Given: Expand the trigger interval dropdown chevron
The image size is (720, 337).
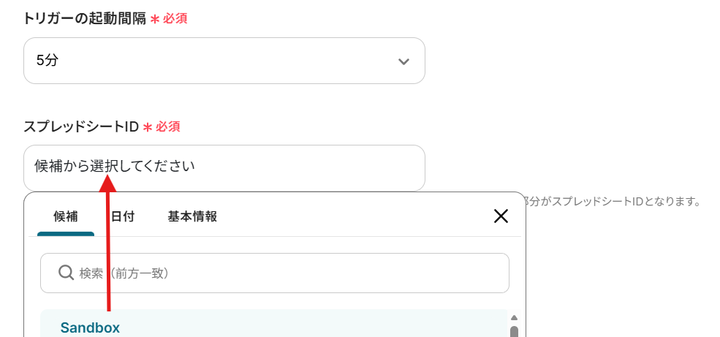Looking at the screenshot, I should click(x=403, y=61).
